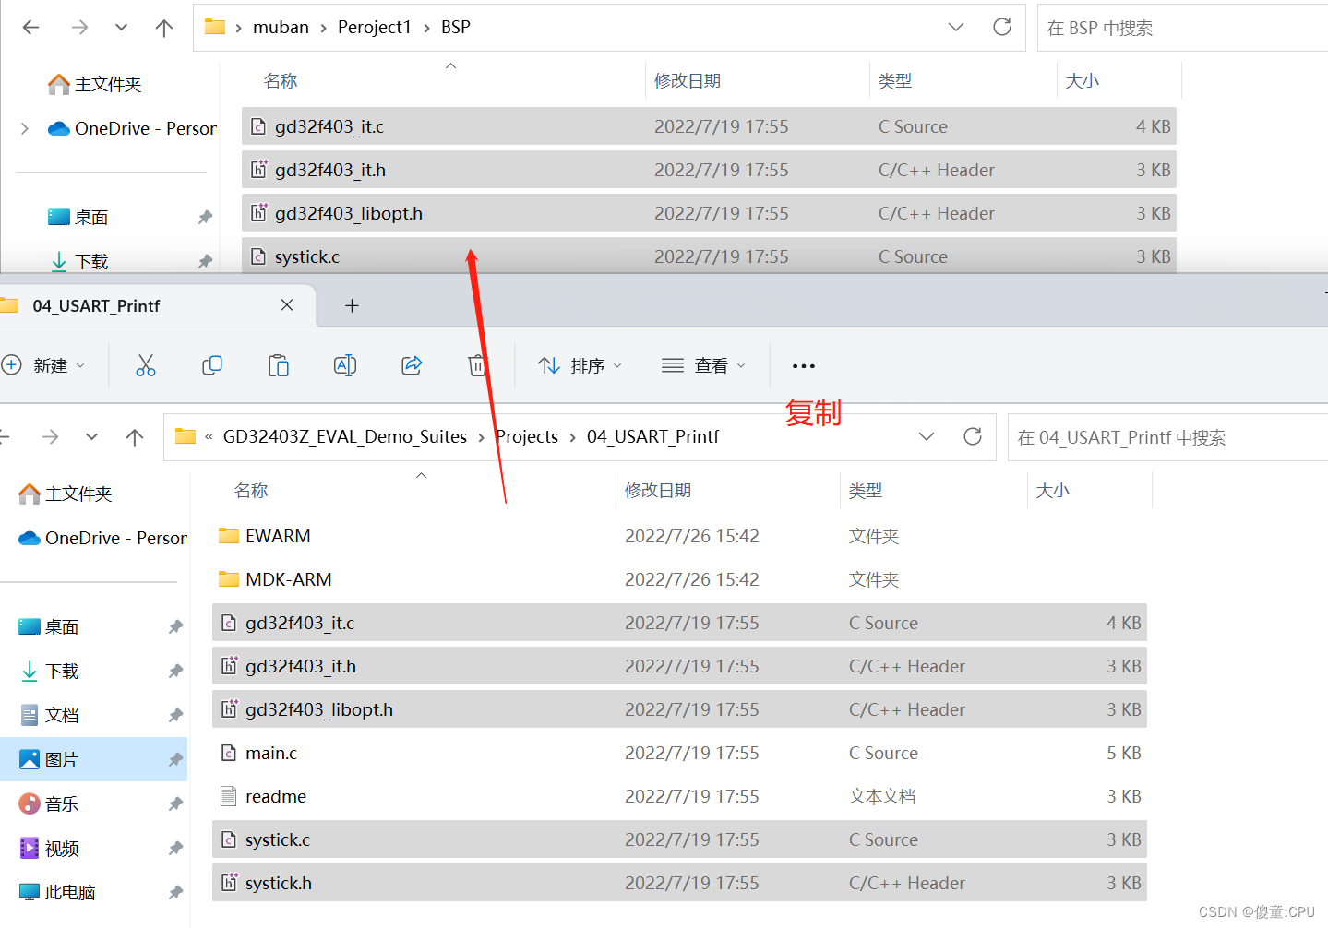Screen dimensions: 1328x928
Task: Open the 排序 sort dropdown
Action: coord(580,365)
